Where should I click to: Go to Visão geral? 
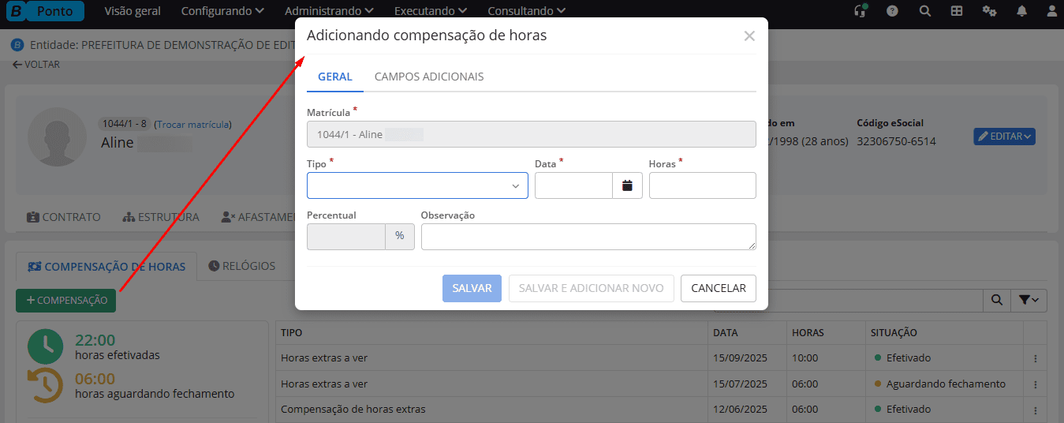click(x=133, y=11)
